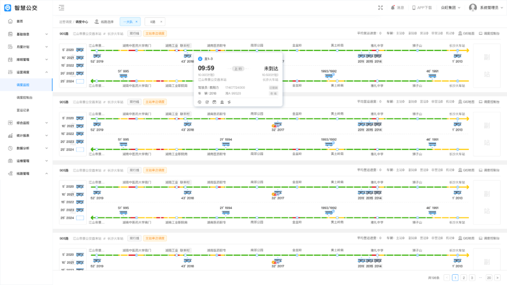Screen dimensions: 507x285
Task: Enter fullscreen mode via the top bar icon
Action: [x=381, y=7]
